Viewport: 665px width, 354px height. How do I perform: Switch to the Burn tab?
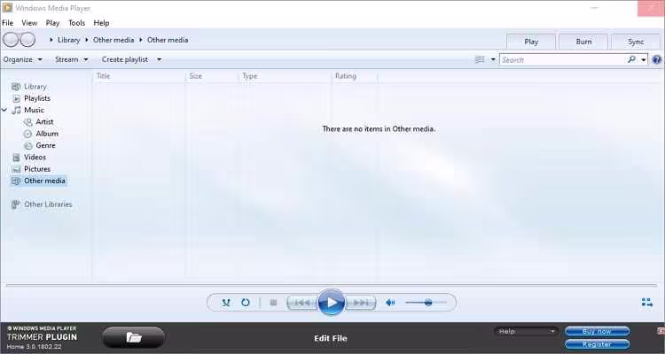click(583, 42)
